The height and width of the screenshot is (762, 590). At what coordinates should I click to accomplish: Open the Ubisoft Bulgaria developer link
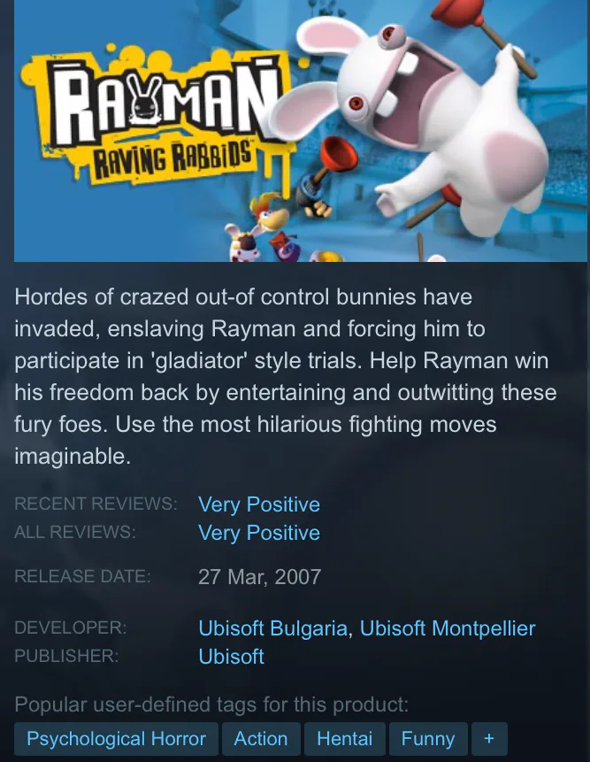click(x=273, y=627)
